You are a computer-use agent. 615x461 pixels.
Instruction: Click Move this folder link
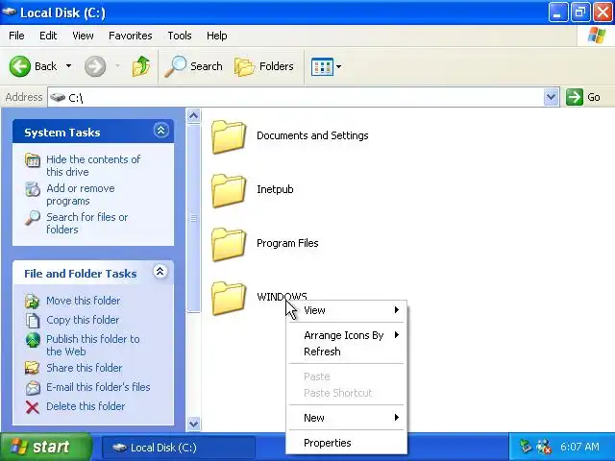pyautogui.click(x=84, y=301)
